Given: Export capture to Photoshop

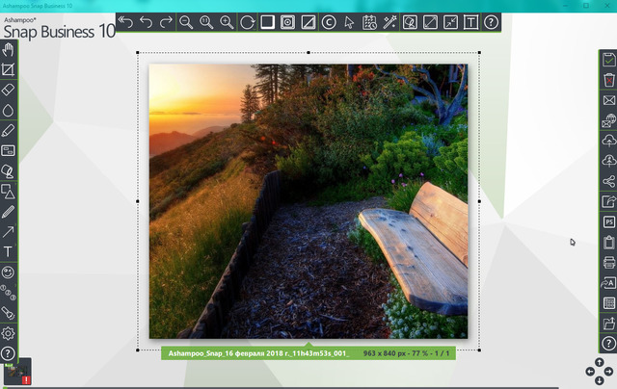Looking at the screenshot, I should click(x=608, y=221).
